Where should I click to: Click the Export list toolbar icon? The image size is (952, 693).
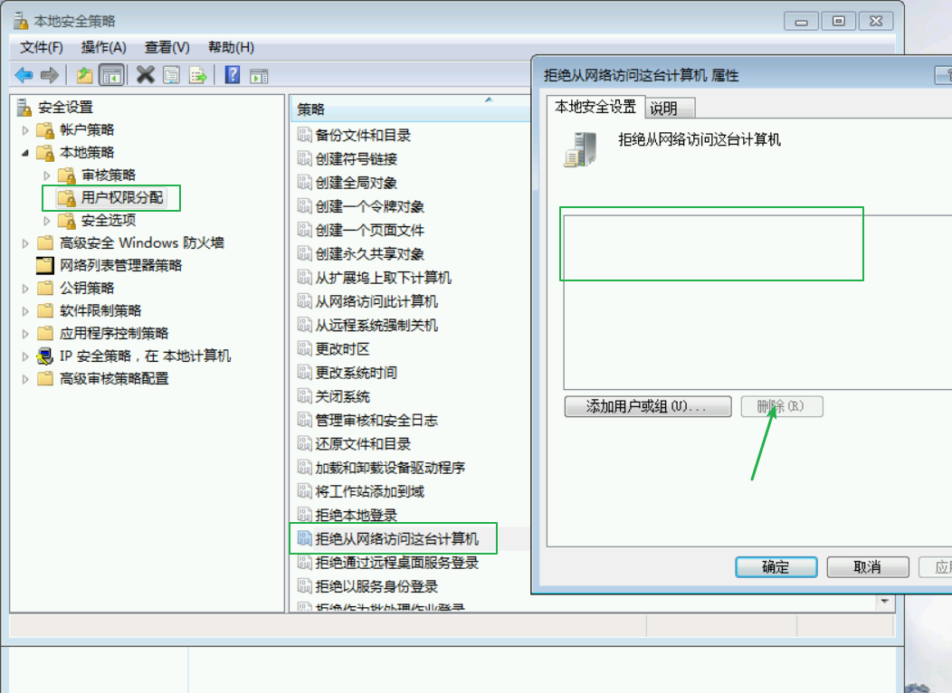pyautogui.click(x=198, y=75)
